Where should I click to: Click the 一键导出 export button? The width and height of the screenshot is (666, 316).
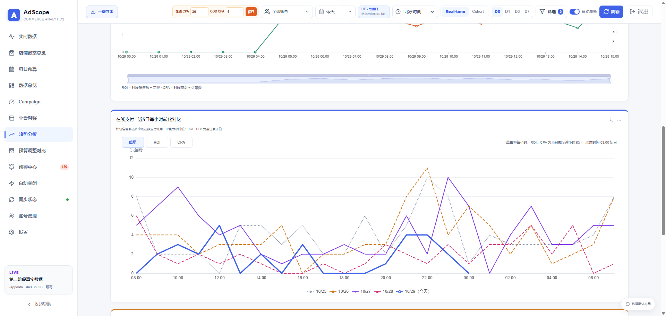[x=102, y=11]
